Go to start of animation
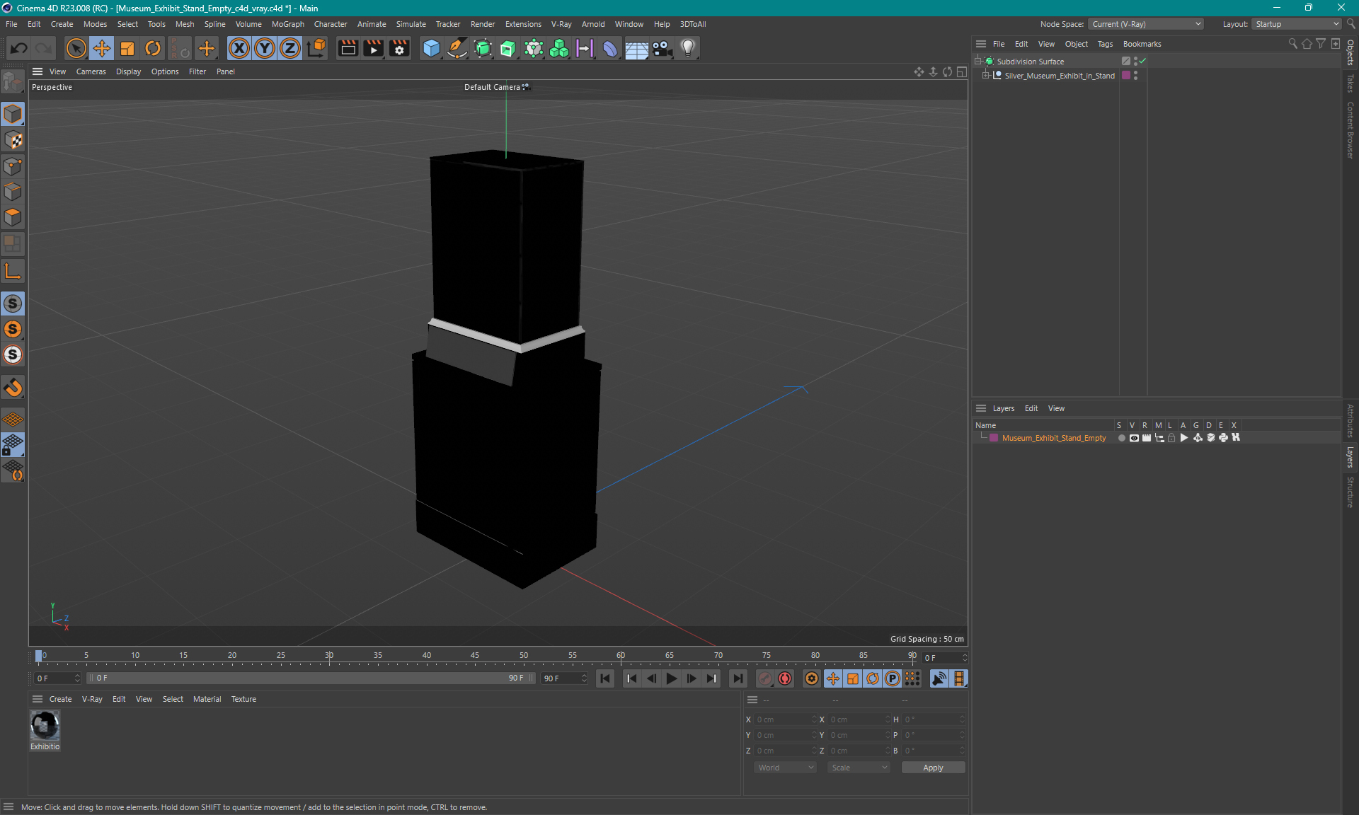This screenshot has width=1359, height=815. tap(605, 678)
